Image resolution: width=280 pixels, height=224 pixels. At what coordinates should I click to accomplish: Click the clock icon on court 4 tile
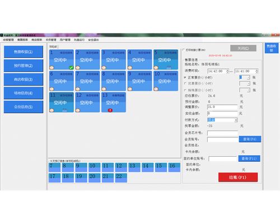130,68
